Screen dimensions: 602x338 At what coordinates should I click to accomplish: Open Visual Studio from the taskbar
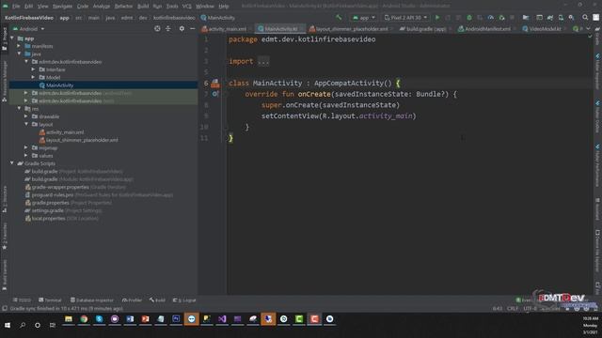point(222,319)
